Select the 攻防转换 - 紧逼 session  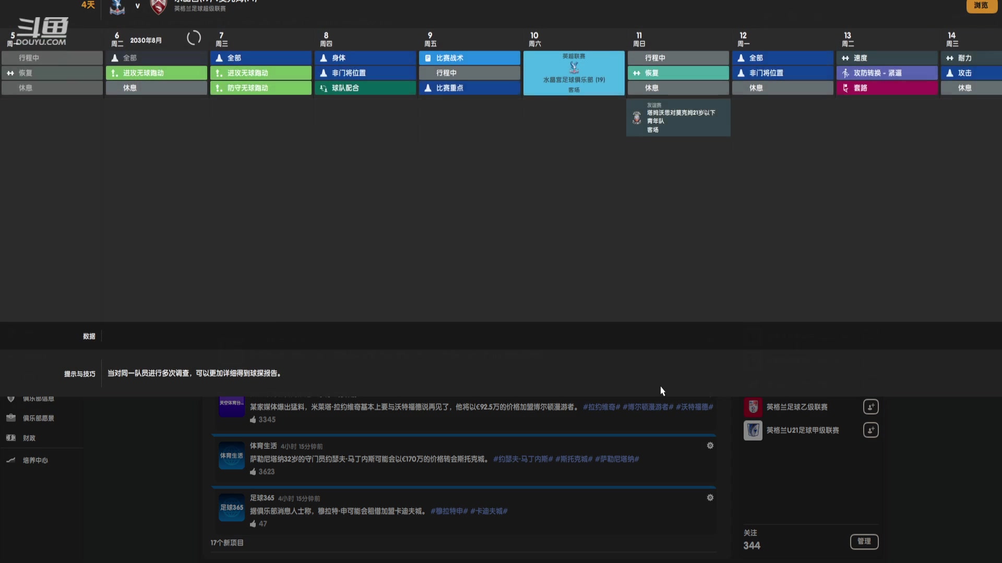click(887, 73)
